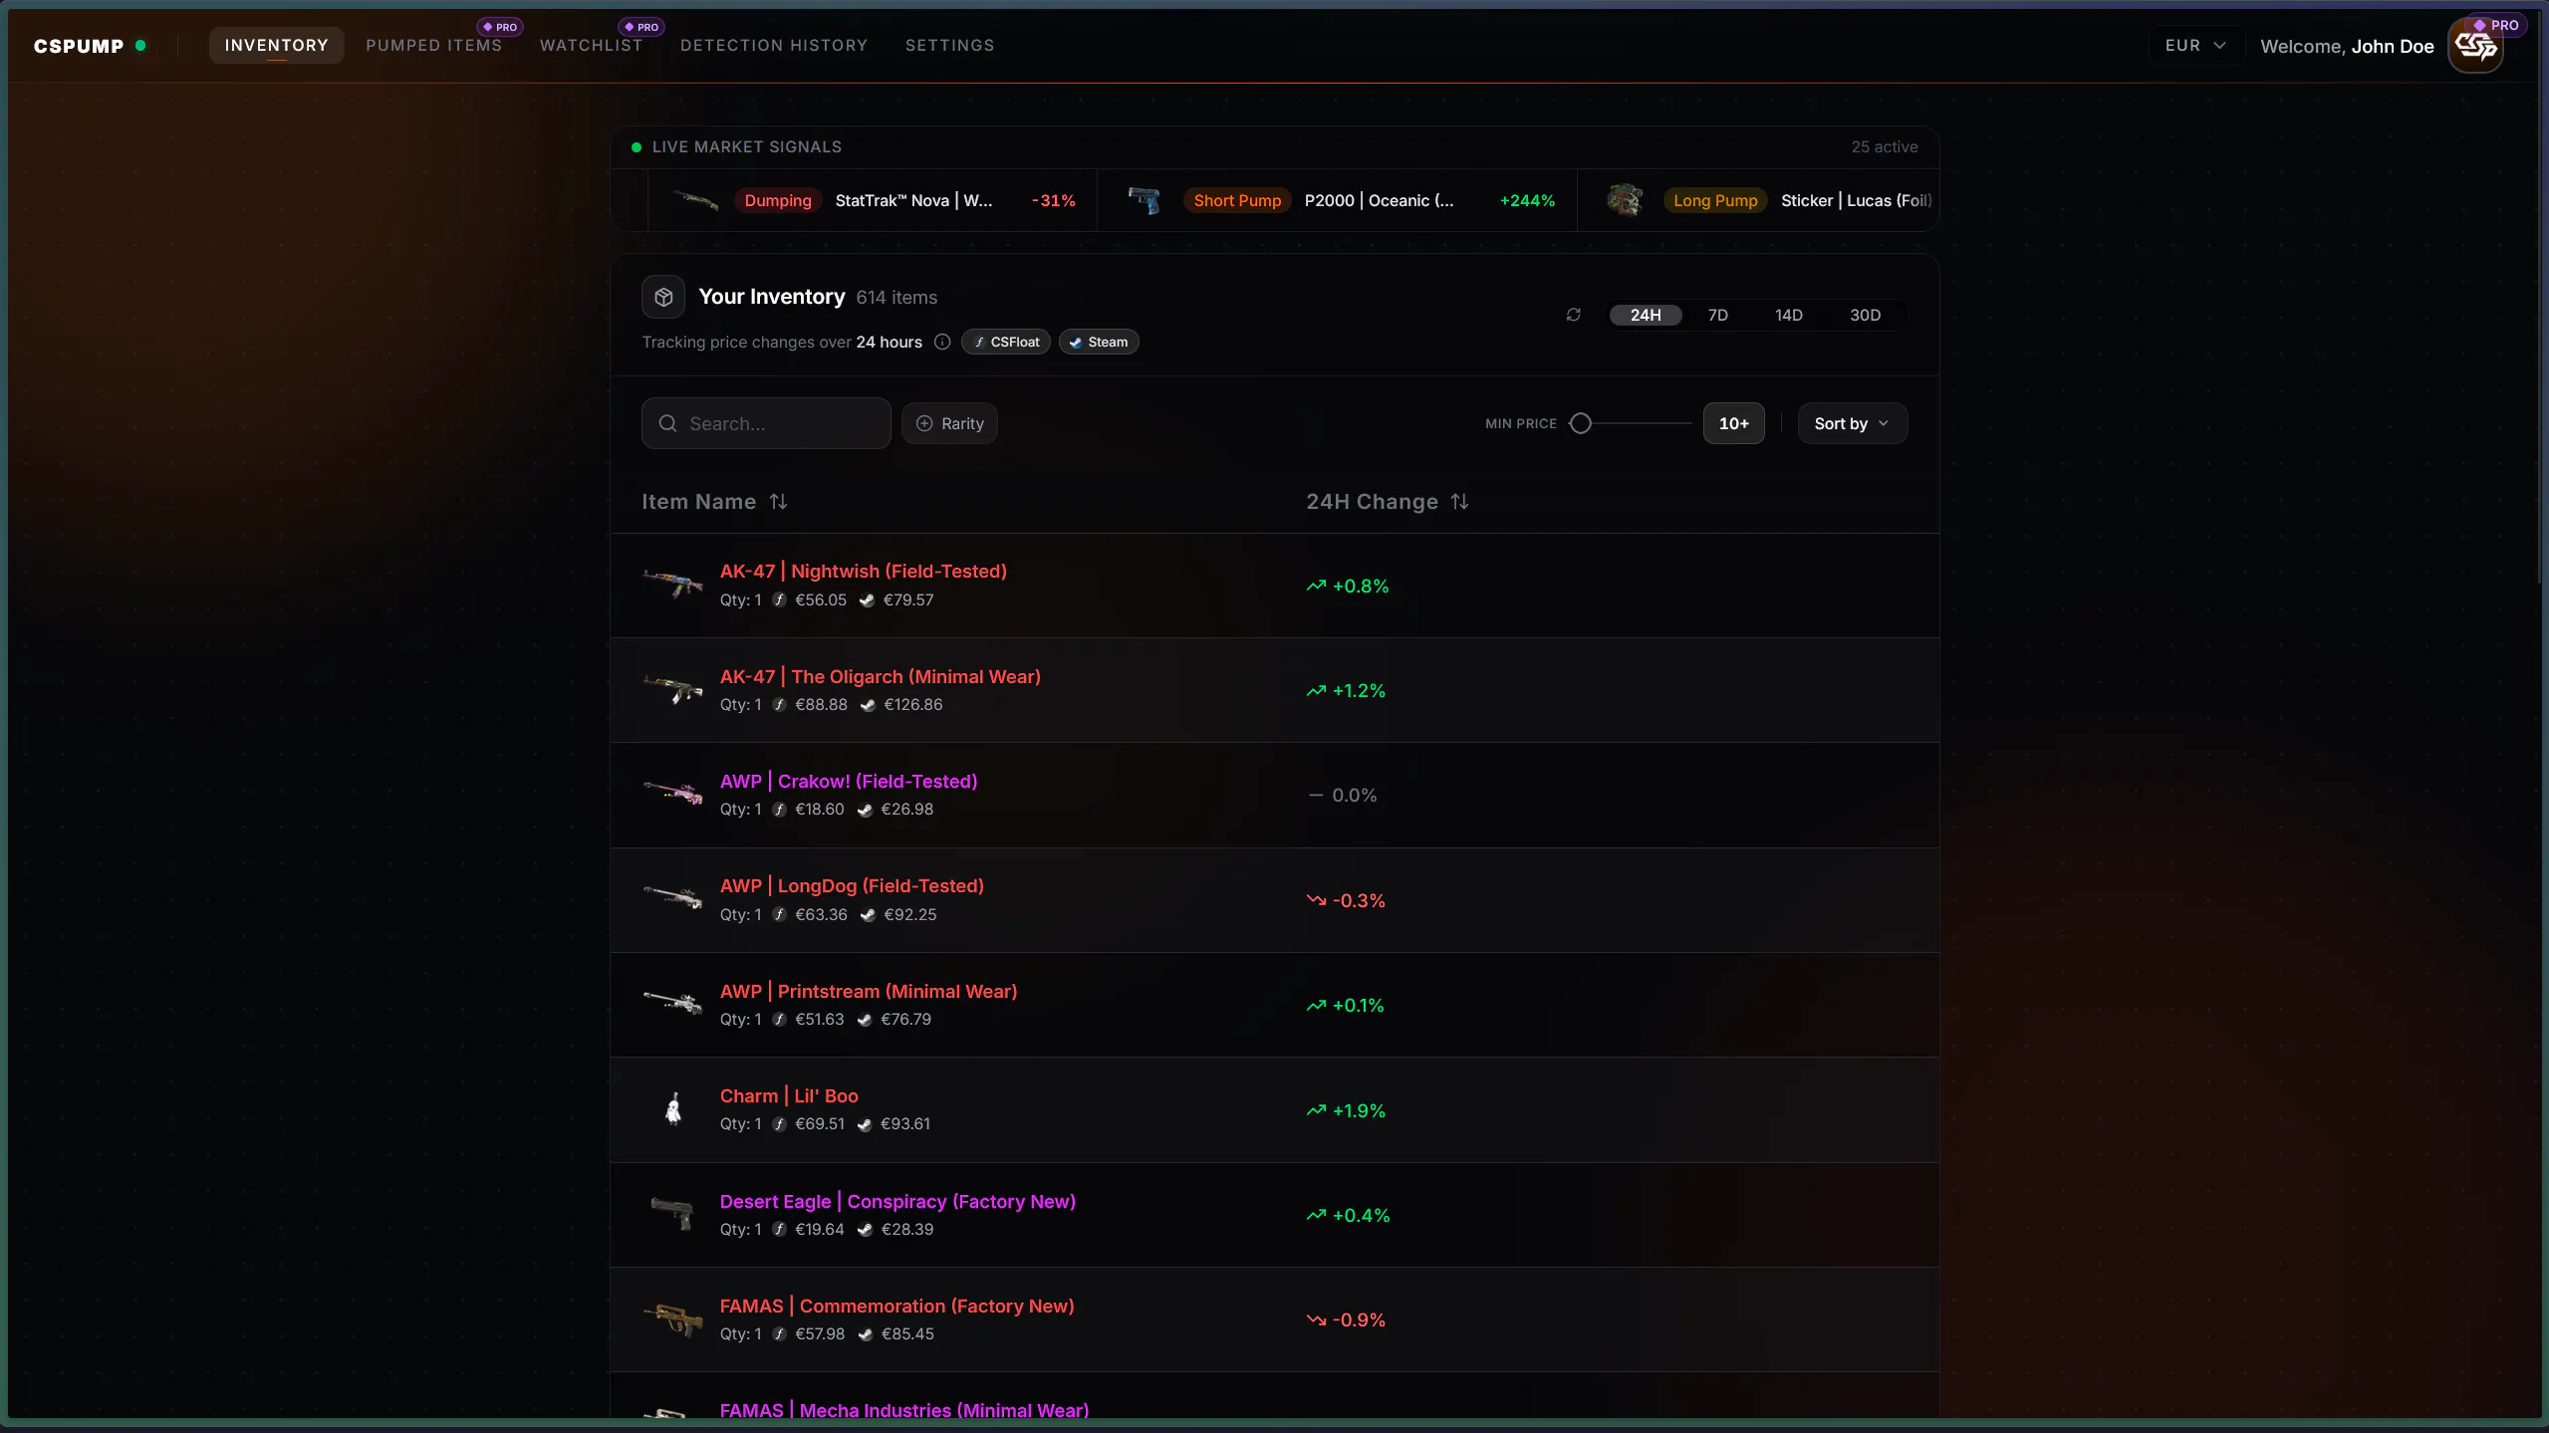Open AWP Crakow! (Field-Tested)

click(849, 782)
